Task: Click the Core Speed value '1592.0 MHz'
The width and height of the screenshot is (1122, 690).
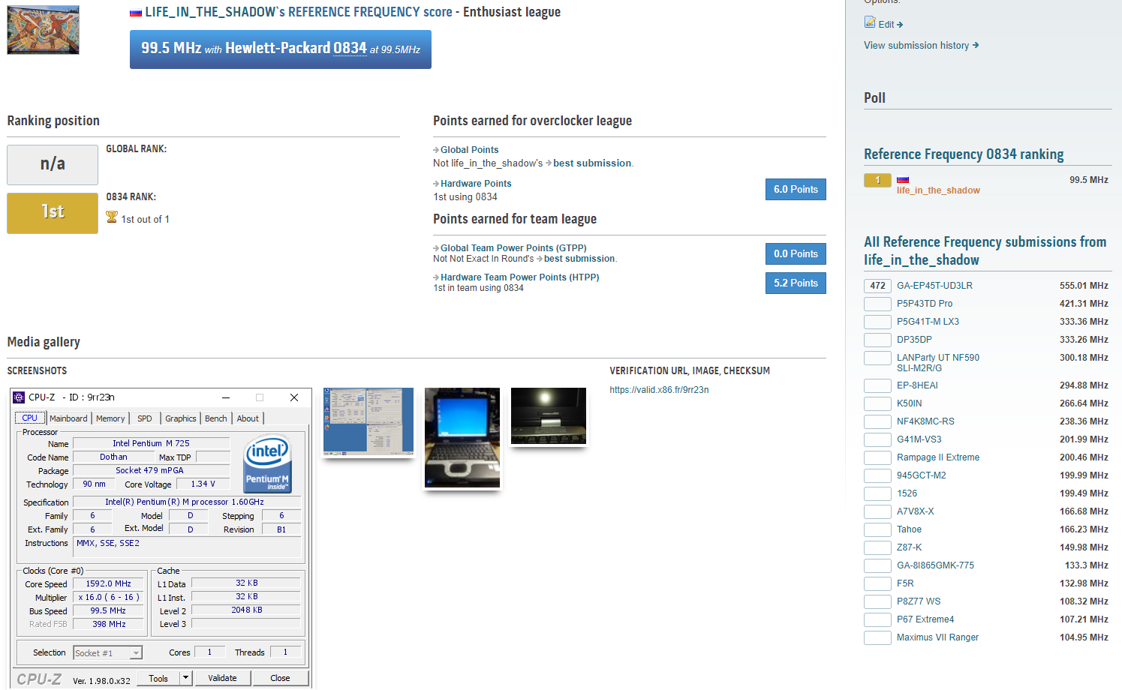Action: tap(108, 583)
